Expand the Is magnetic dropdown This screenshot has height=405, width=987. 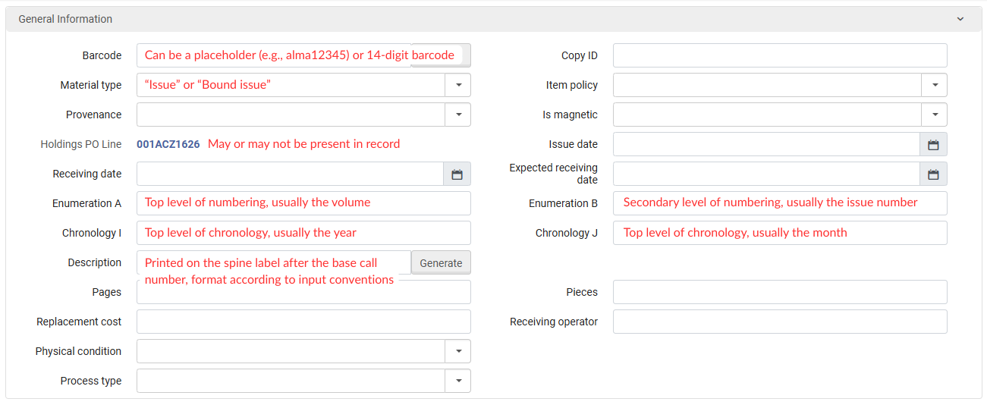point(934,115)
